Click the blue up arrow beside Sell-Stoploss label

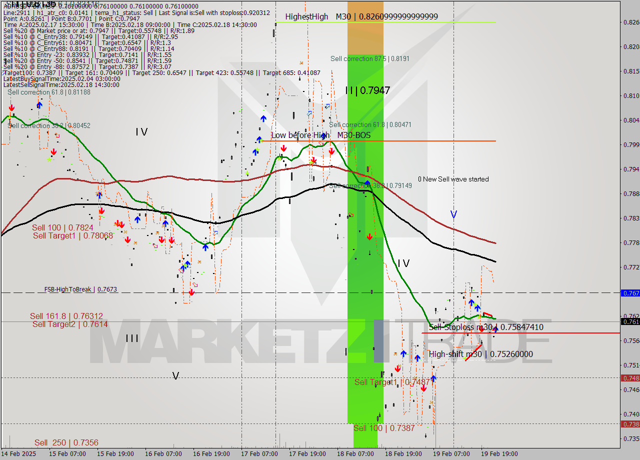[495, 329]
